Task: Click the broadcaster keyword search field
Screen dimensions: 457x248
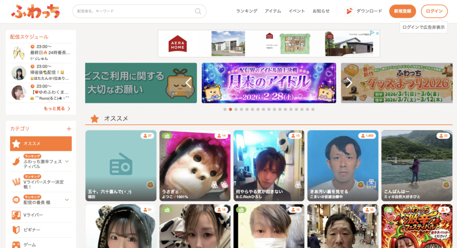Action: click(x=134, y=11)
